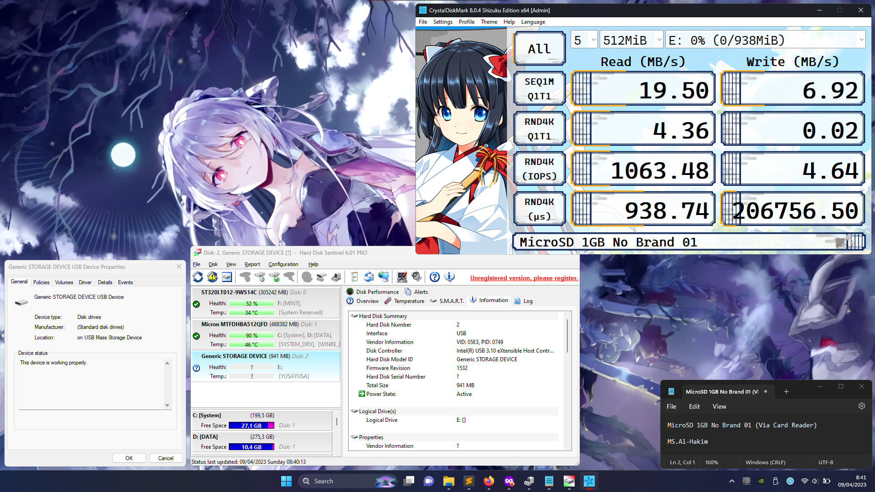875x492 pixels.
Task: Open test count dropdown showing 5
Action: (584, 40)
